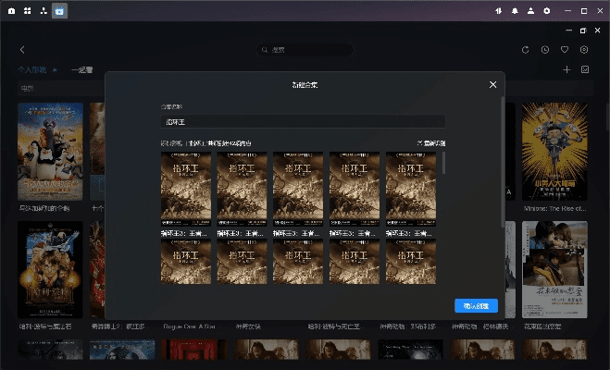
Task: Open the Minions movie poster at right
Action: coord(554,152)
